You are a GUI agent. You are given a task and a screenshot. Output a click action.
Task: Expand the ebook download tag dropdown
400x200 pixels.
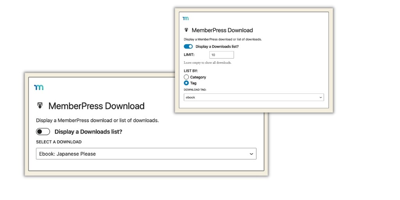tap(254, 97)
